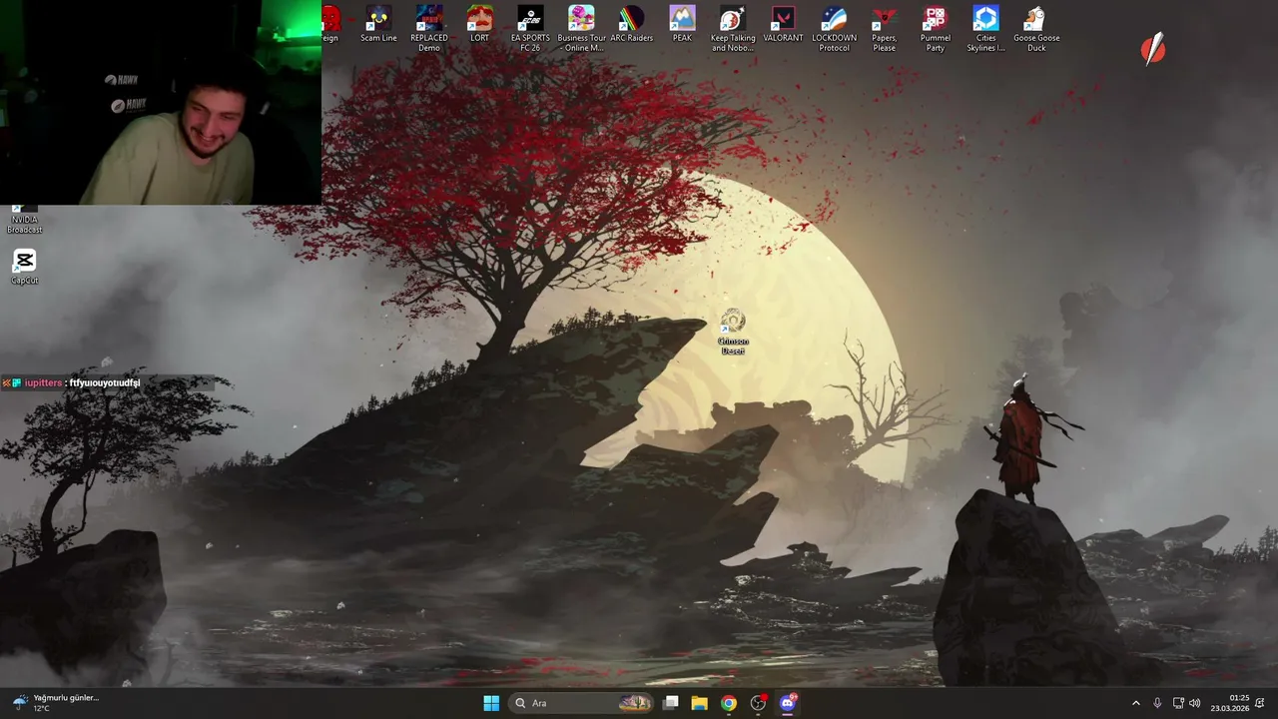Open the network status tray icon
This screenshot has width=1278, height=719.
(x=1178, y=703)
